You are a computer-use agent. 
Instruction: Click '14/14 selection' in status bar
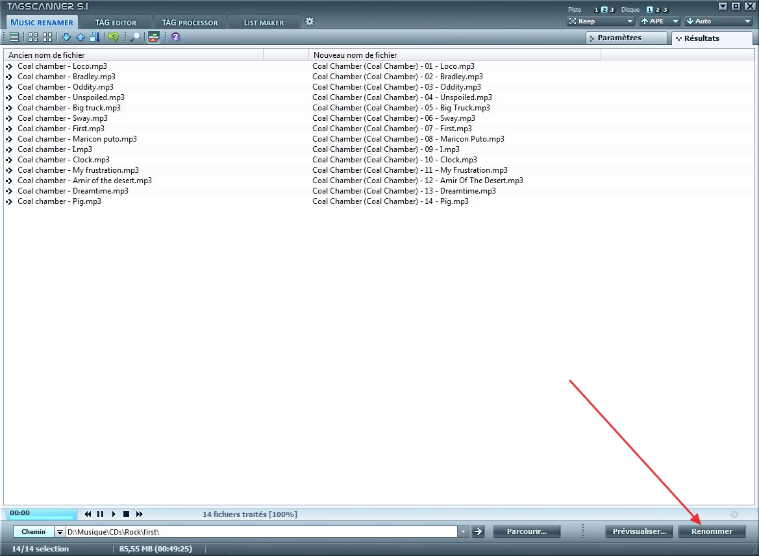pyautogui.click(x=40, y=549)
